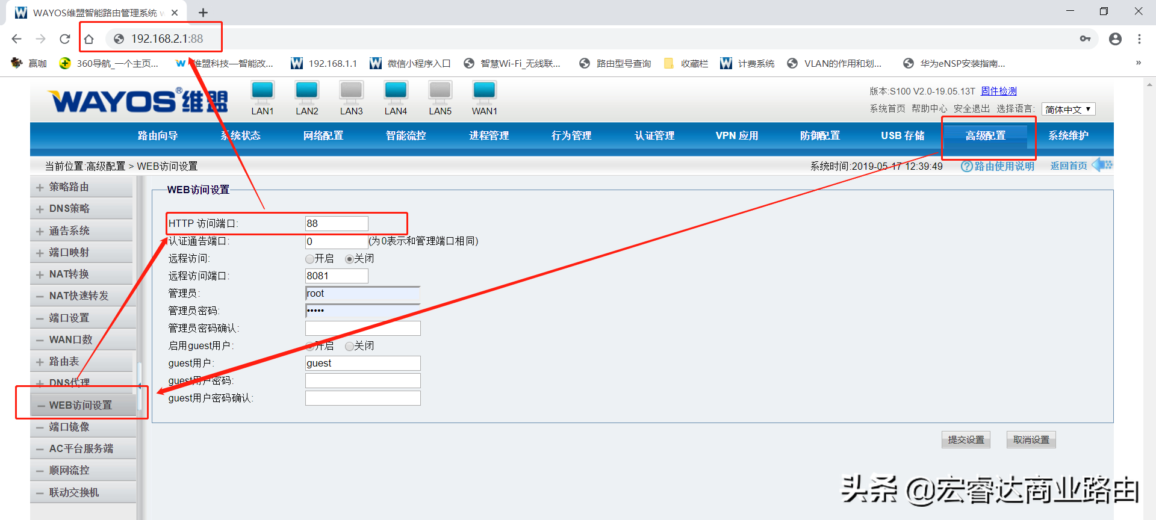Open the browser home page button
The width and height of the screenshot is (1156, 520).
89,39
